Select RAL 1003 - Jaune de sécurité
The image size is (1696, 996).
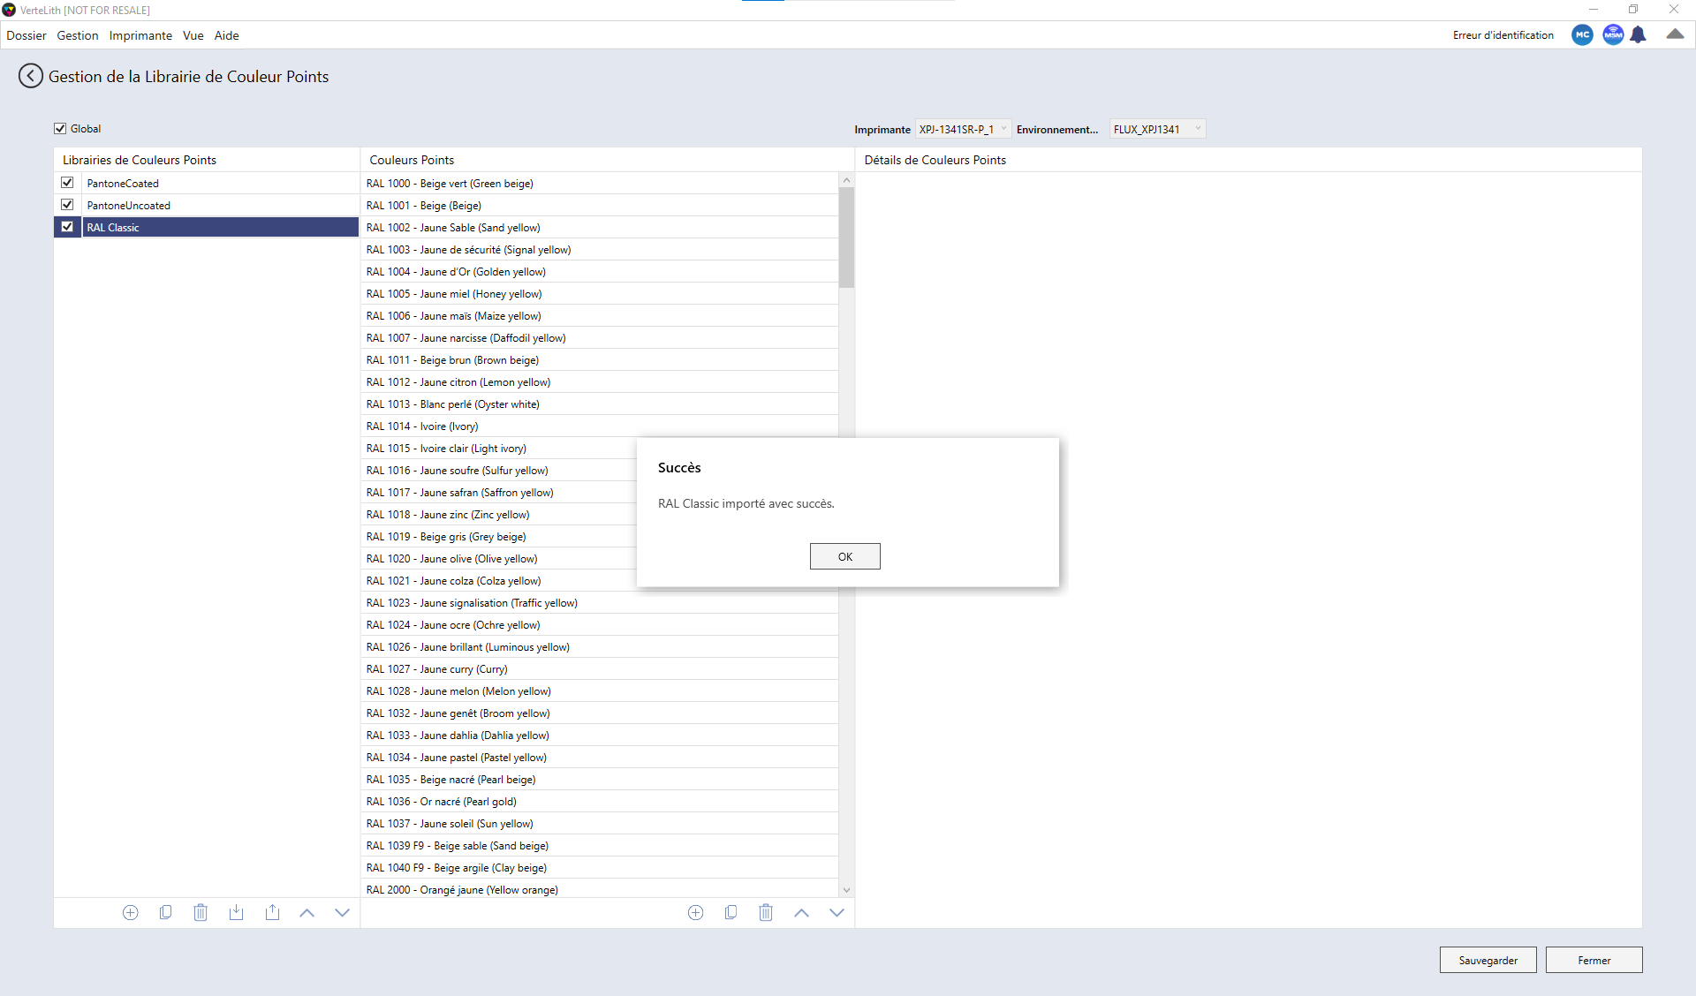click(600, 249)
